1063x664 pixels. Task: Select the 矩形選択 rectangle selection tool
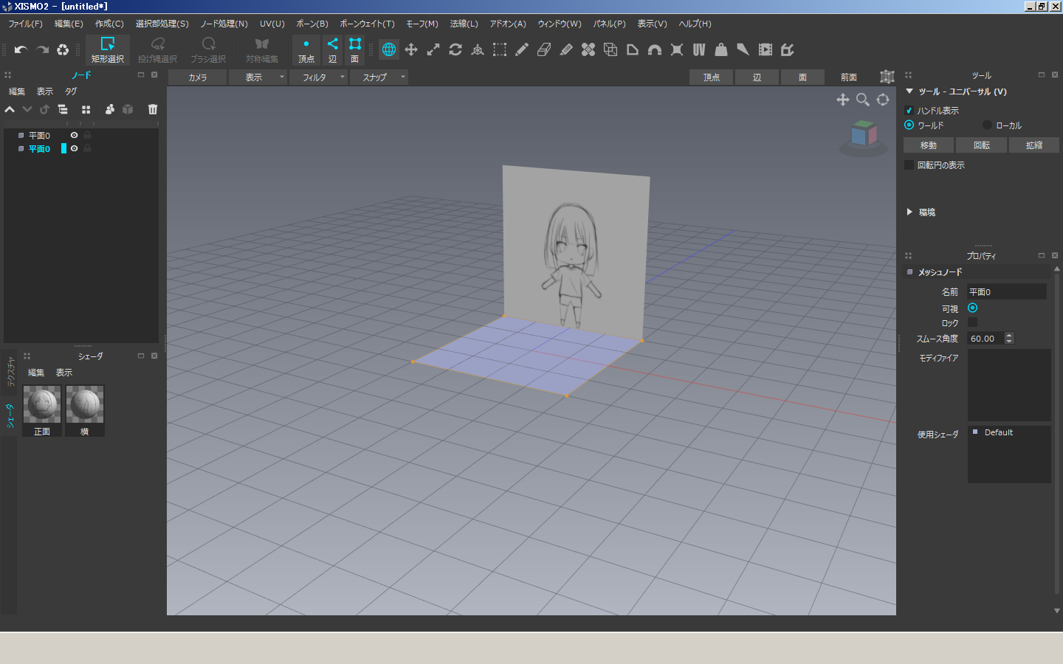tap(108, 49)
